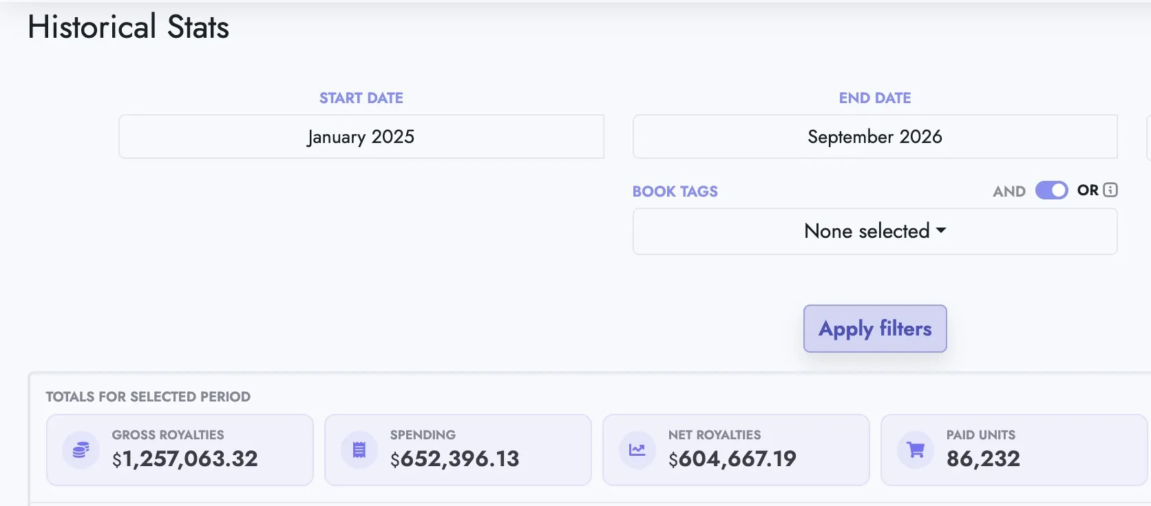Click the AND label beside the toggle

(x=1009, y=192)
